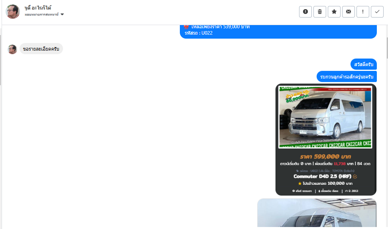Click customer avatar beside ขอรายละเอียดครับ message

pyautogui.click(x=12, y=49)
